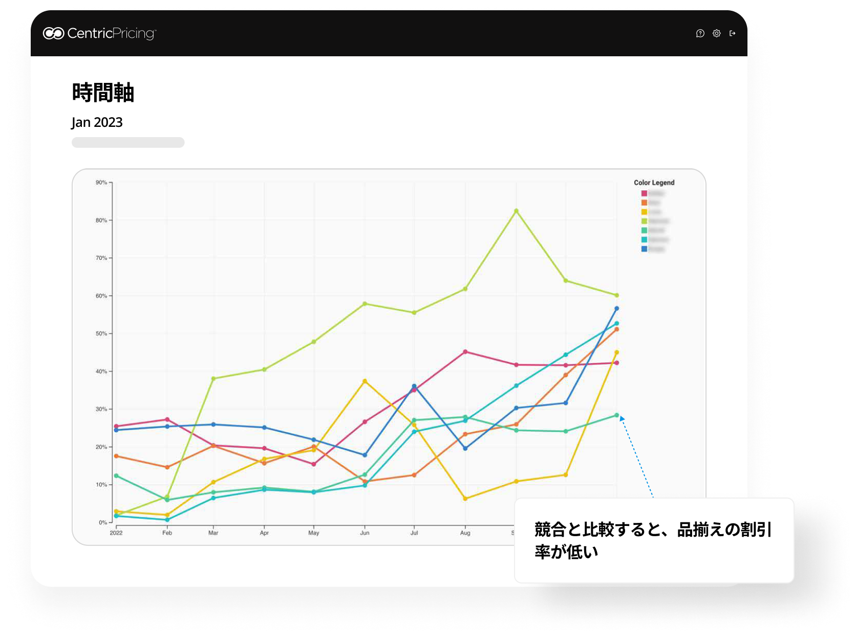The image size is (856, 638).
Task: Open the settings gear icon
Action: [717, 33]
